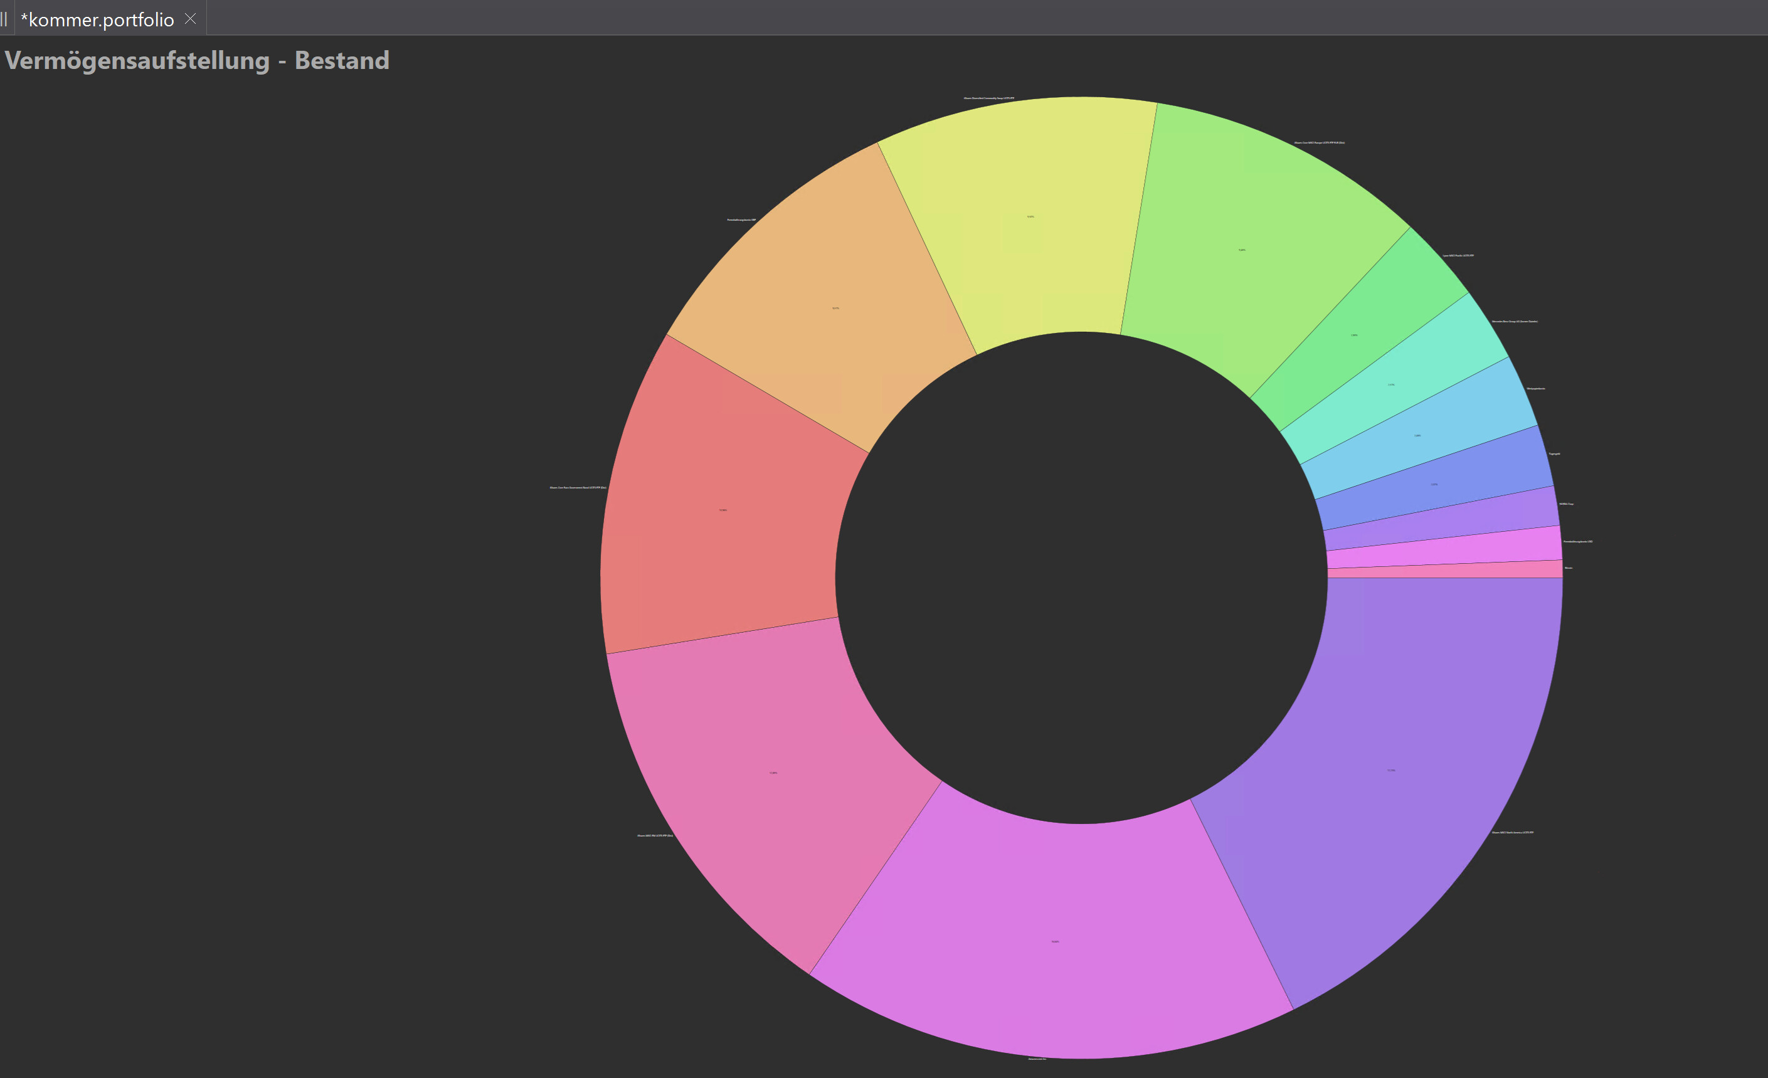Click the orange Fremdwährungskonto GBP segment
This screenshot has height=1078, width=1768.
pyautogui.click(x=835, y=309)
